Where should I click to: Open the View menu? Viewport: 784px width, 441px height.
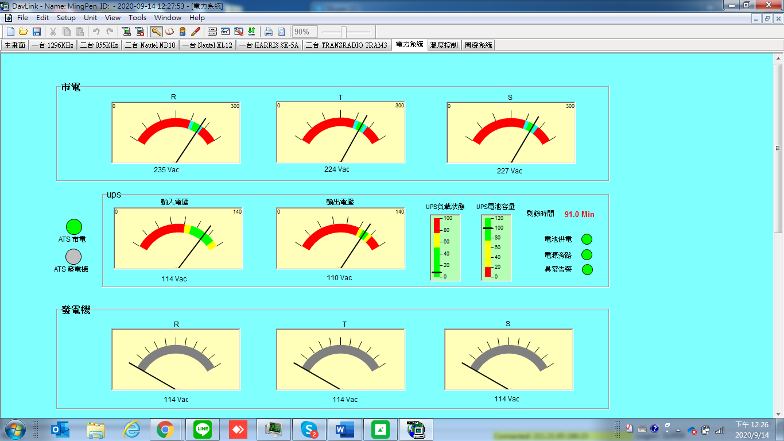coord(112,18)
